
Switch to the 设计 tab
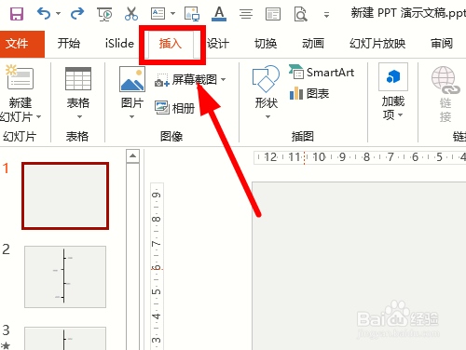click(218, 44)
